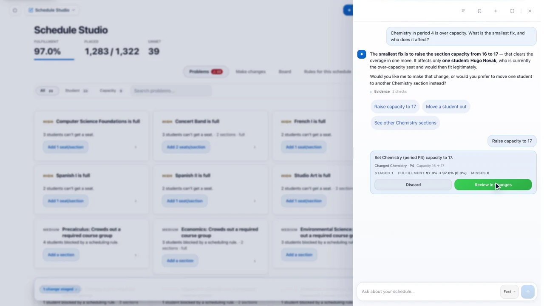The width and height of the screenshot is (544, 306).
Task: Start a new chat with plus icon
Action: (x=496, y=11)
